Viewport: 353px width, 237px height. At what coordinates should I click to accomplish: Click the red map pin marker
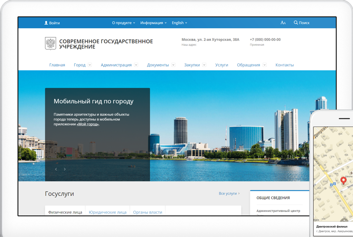[343, 180]
